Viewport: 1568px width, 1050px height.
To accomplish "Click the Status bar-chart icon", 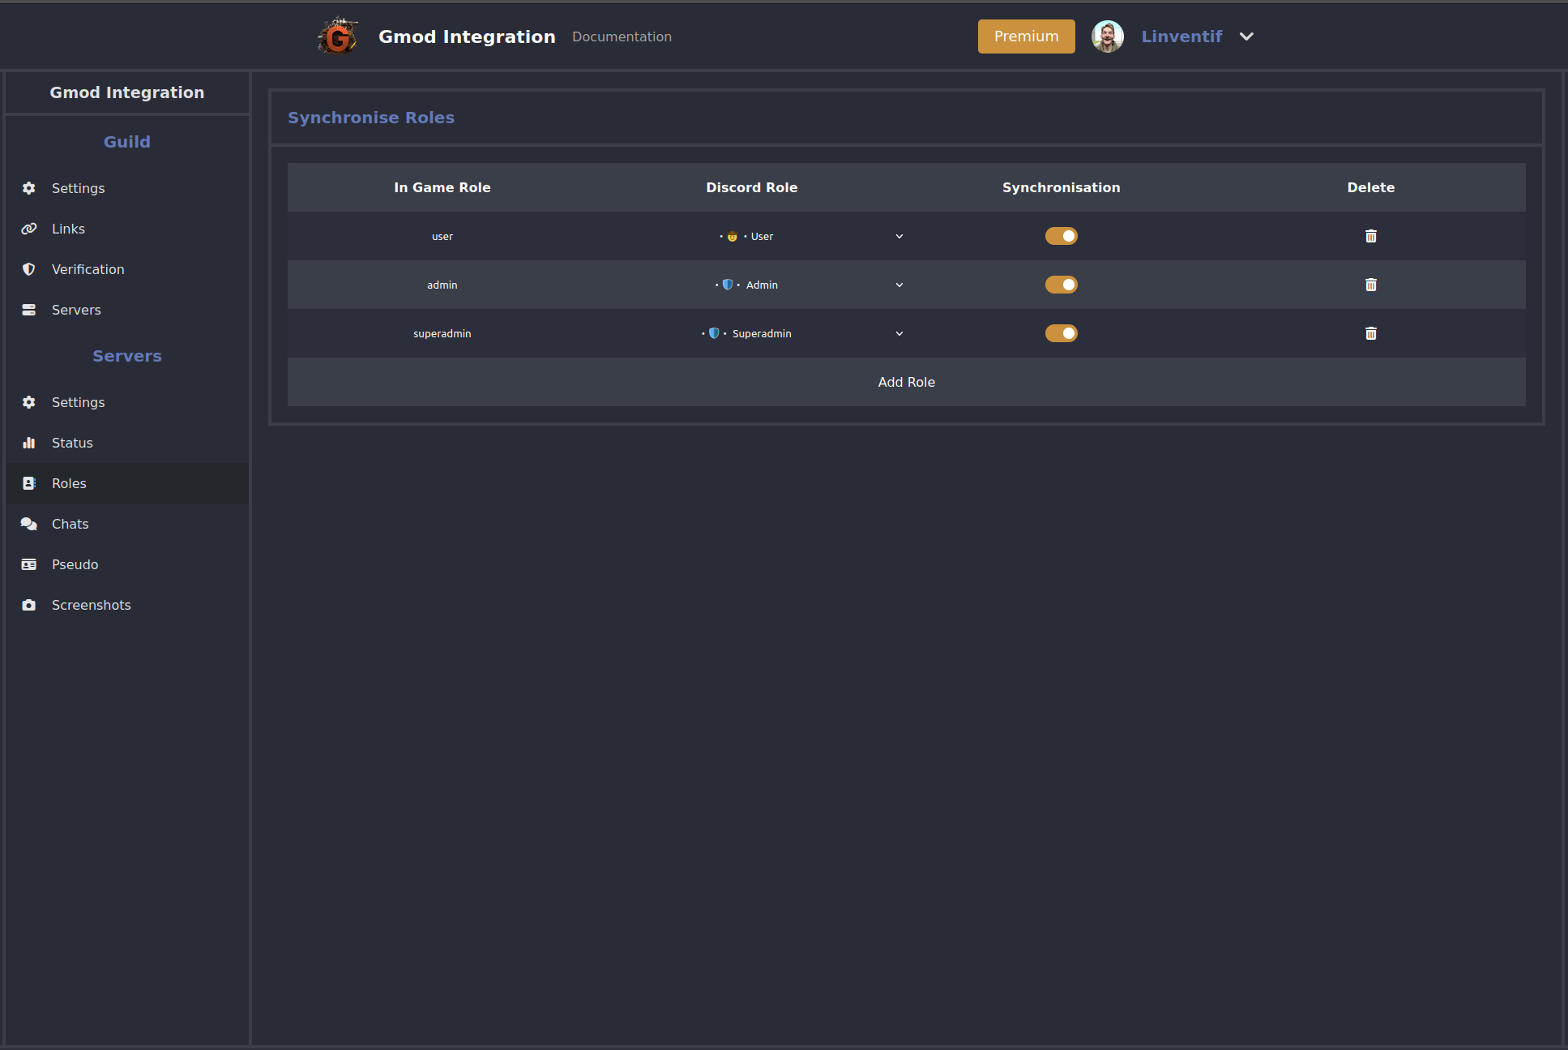I will [29, 443].
